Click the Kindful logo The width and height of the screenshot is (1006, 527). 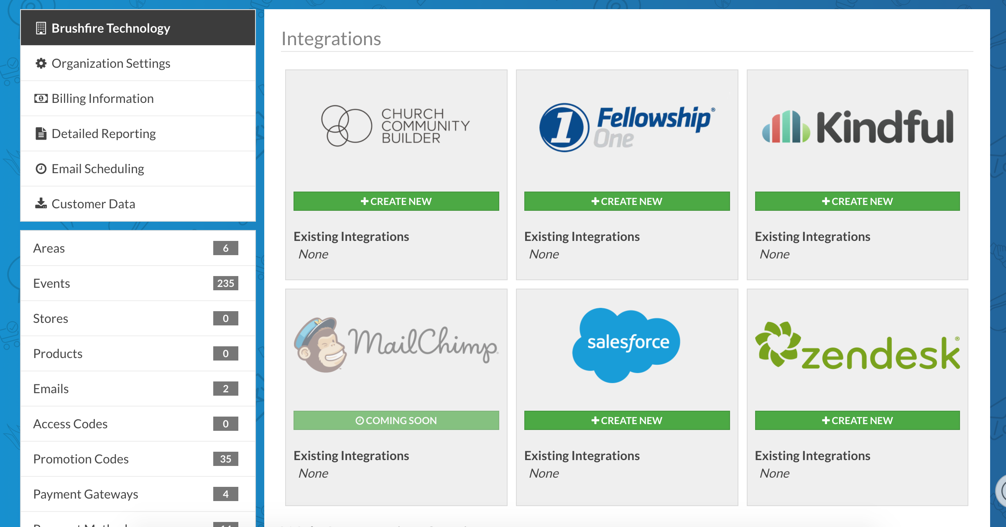tap(857, 127)
